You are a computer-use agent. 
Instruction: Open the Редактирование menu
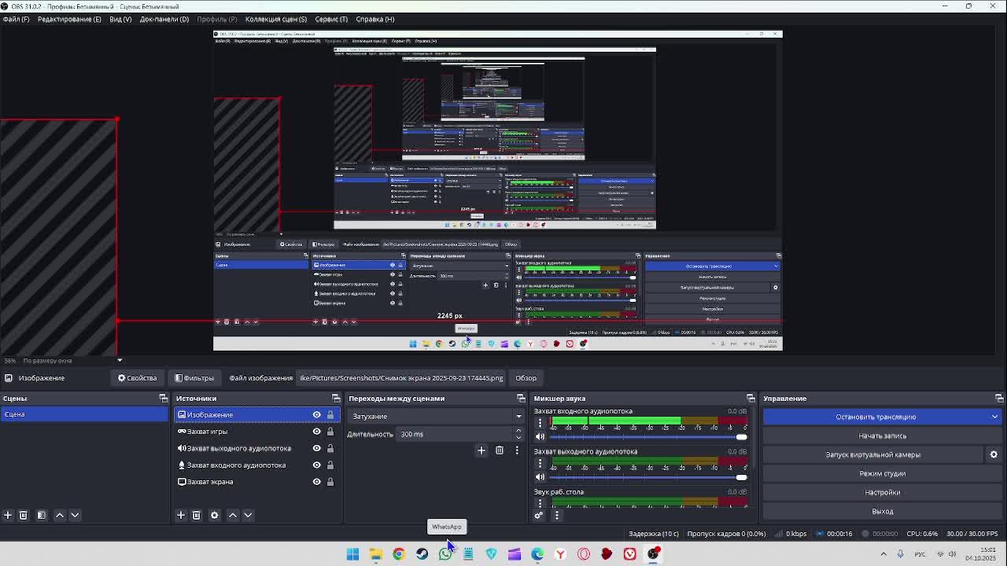69,19
